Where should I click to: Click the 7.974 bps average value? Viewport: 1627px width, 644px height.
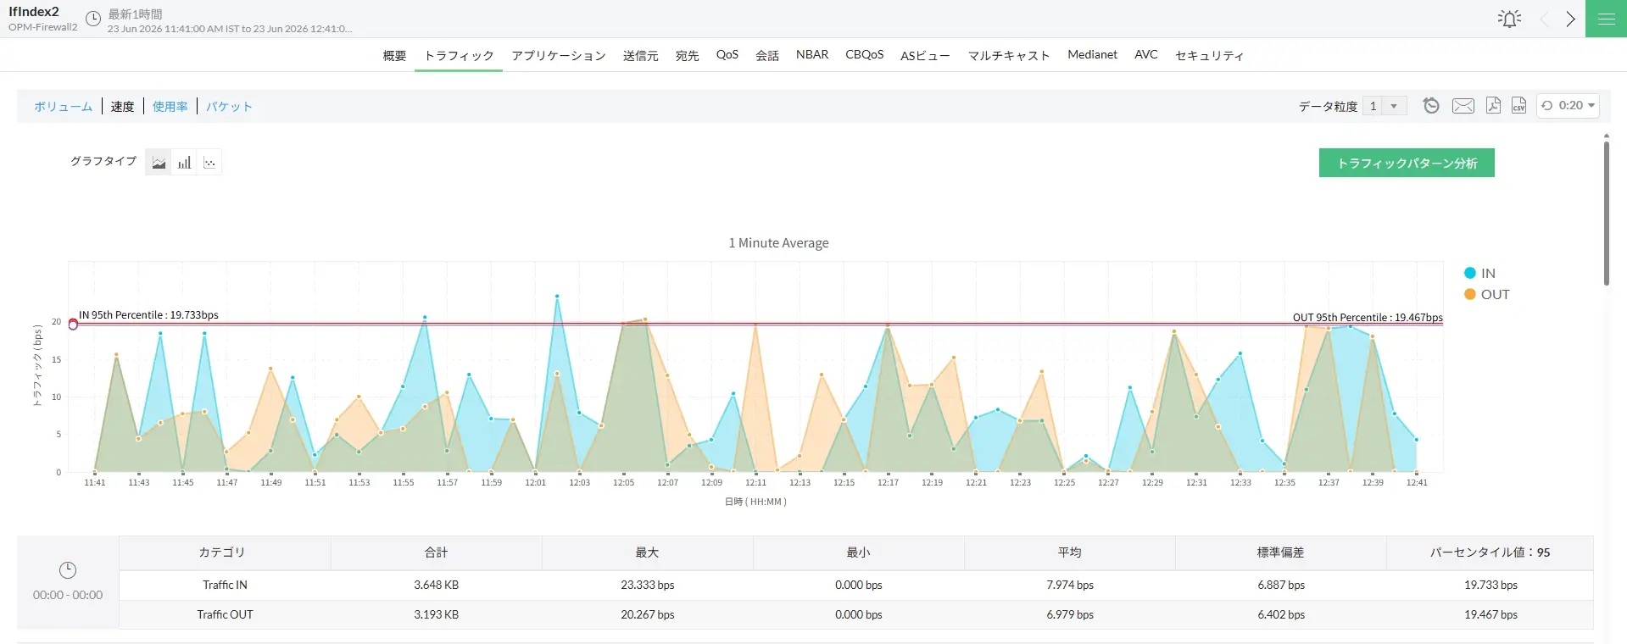(x=1070, y=586)
